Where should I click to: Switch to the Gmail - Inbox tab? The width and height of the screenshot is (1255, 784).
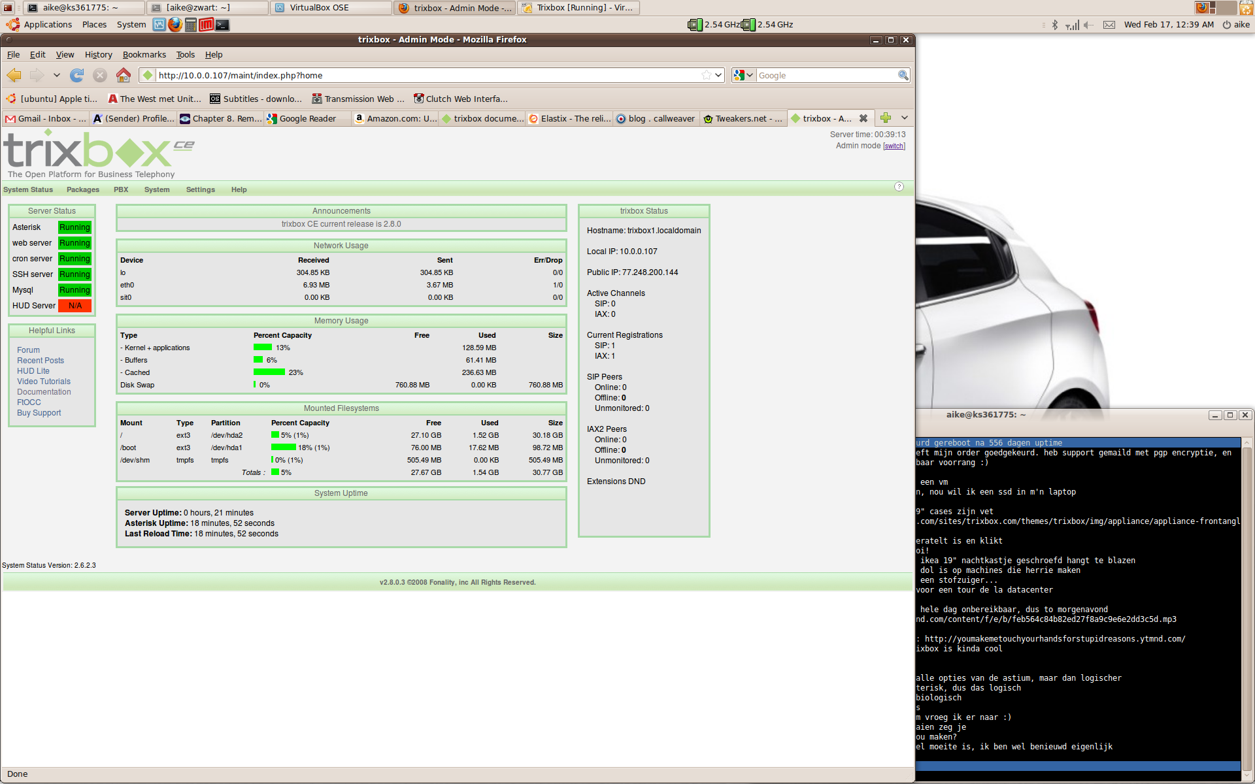tap(46, 118)
